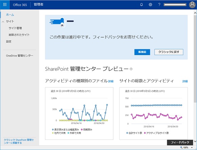
Task: Follow クラシック SharePoint 管理センターに移動する link
Action: click(19, 141)
